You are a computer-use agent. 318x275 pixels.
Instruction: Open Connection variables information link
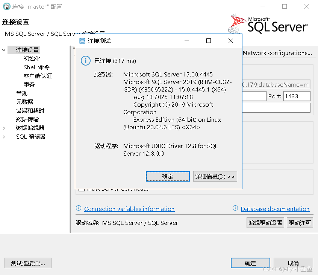tap(129, 209)
